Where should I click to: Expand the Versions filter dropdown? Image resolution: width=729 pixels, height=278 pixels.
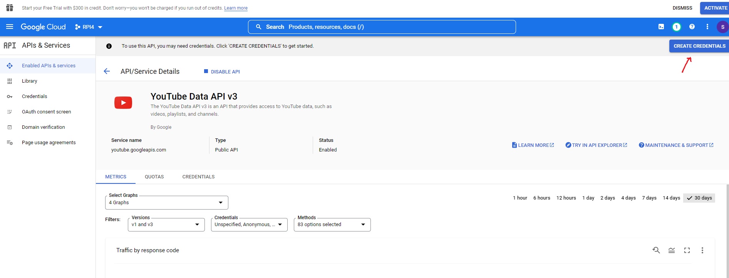[x=166, y=225]
